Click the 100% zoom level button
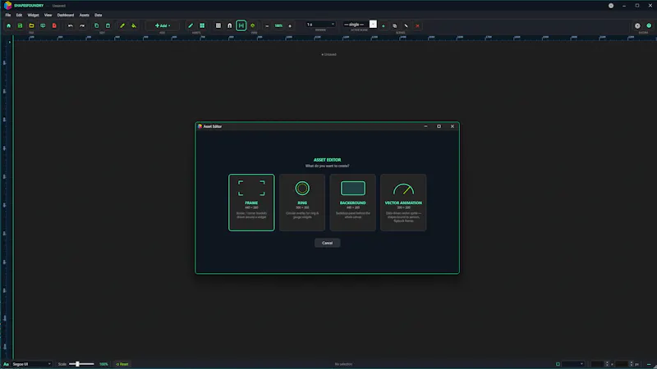Viewport: 657px width, 369px height. [278, 25]
